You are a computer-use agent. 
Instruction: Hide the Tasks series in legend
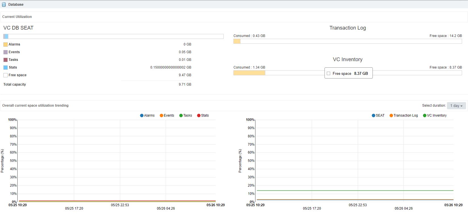pos(181,115)
